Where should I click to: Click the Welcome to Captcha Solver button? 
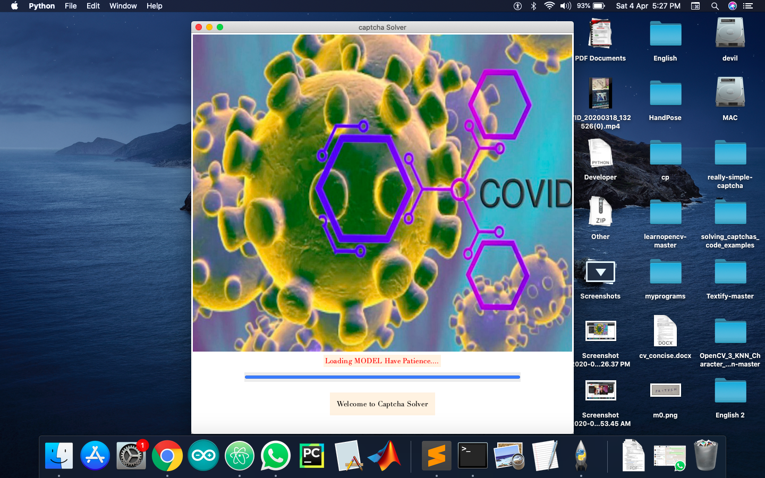tap(382, 404)
